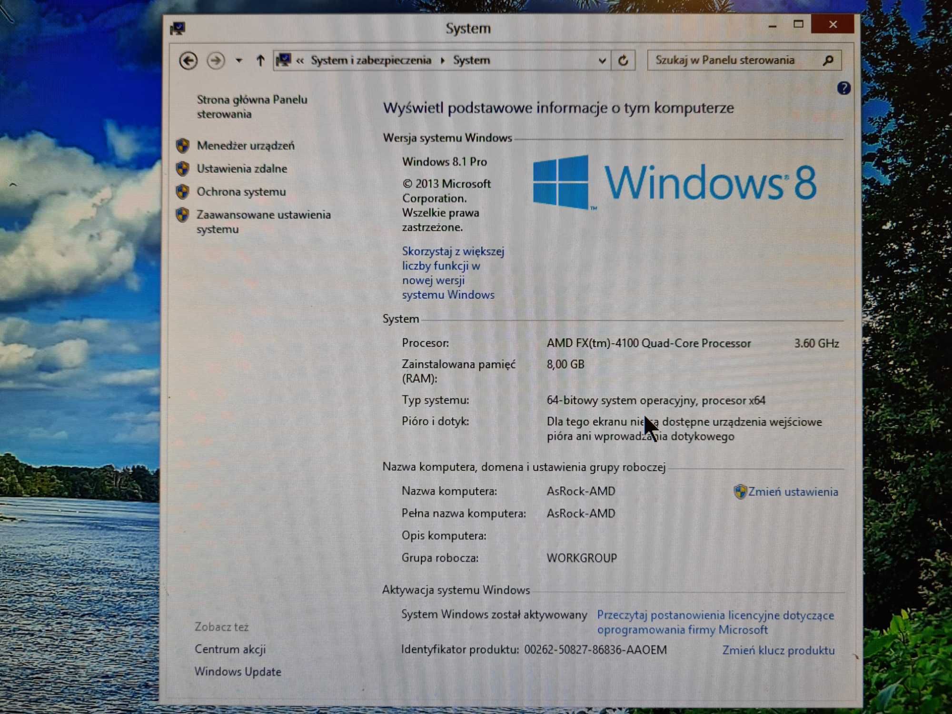Click 'AsRock-AMD' next to 'Nazwa komputera:'

581,491
